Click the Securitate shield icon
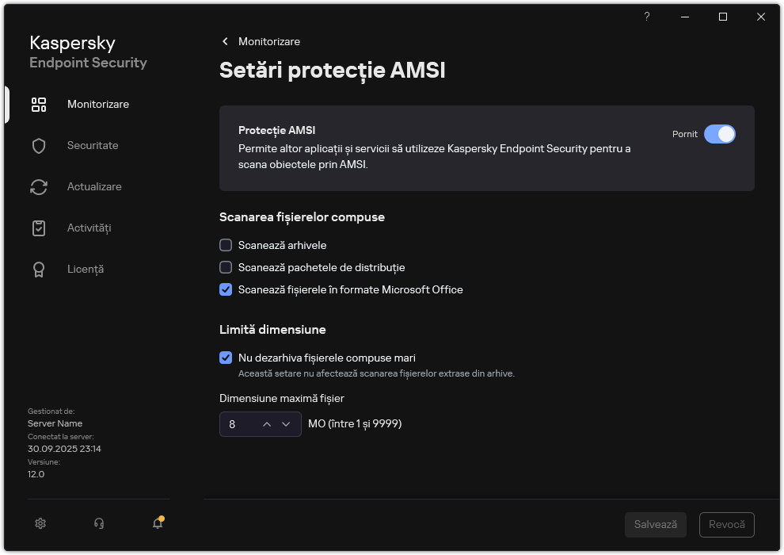This screenshot has width=784, height=555. point(39,146)
